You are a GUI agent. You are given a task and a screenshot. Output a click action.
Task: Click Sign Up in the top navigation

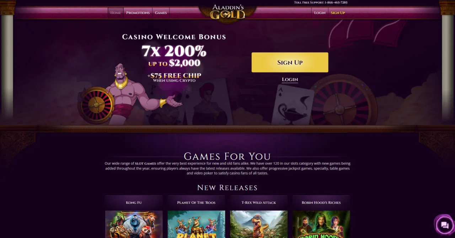[x=338, y=13]
